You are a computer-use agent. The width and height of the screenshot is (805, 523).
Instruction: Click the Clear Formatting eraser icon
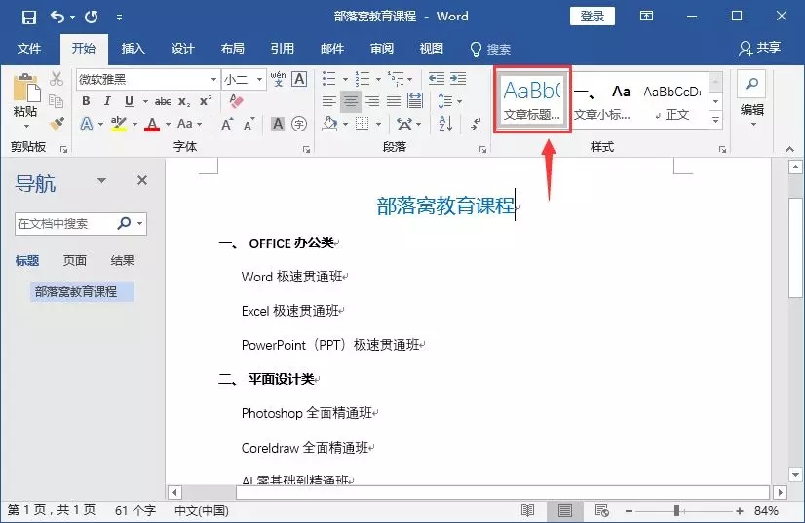coord(236,101)
